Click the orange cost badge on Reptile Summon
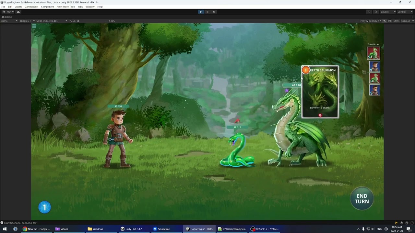The height and width of the screenshot is (233, 415). pyautogui.click(x=305, y=70)
